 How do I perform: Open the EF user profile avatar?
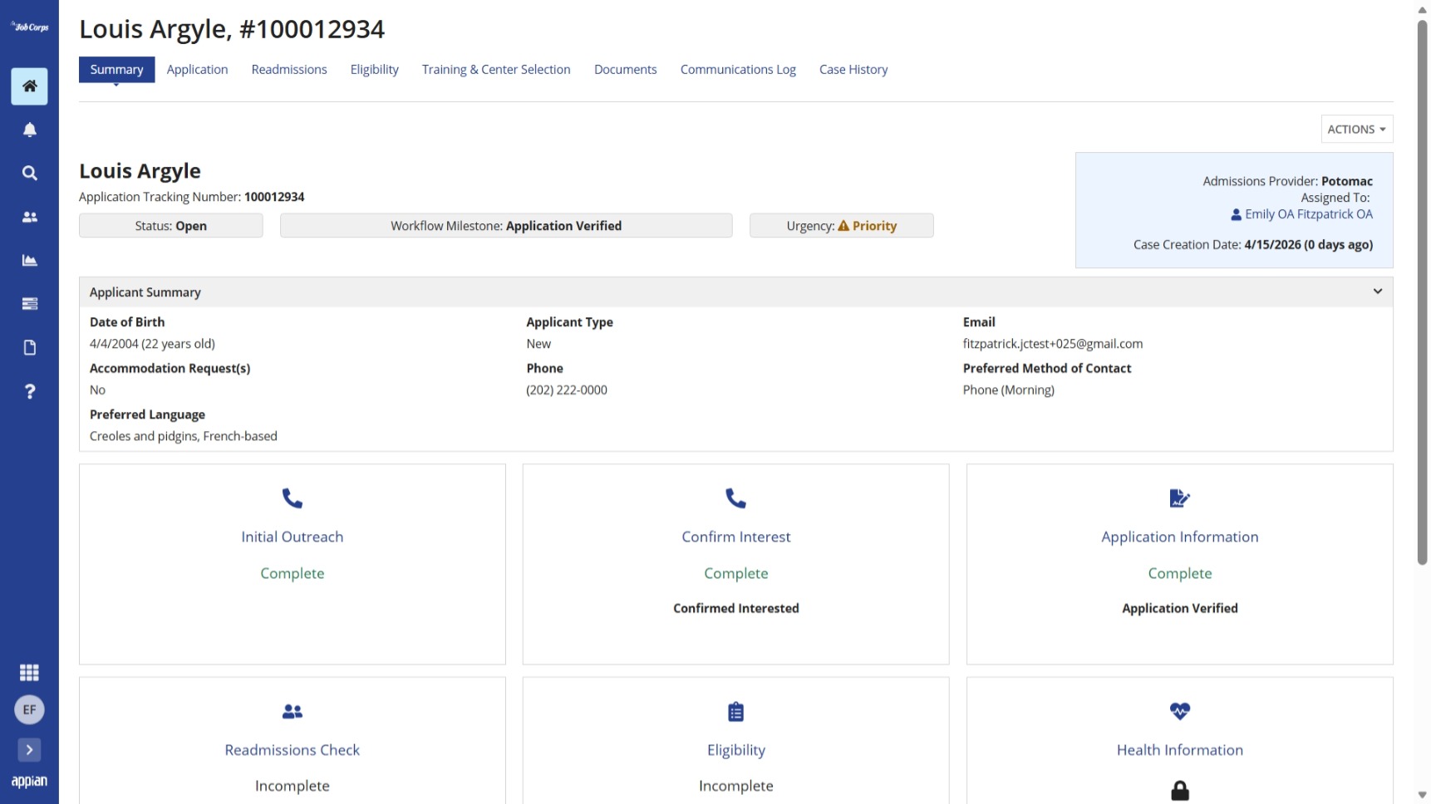pos(29,710)
